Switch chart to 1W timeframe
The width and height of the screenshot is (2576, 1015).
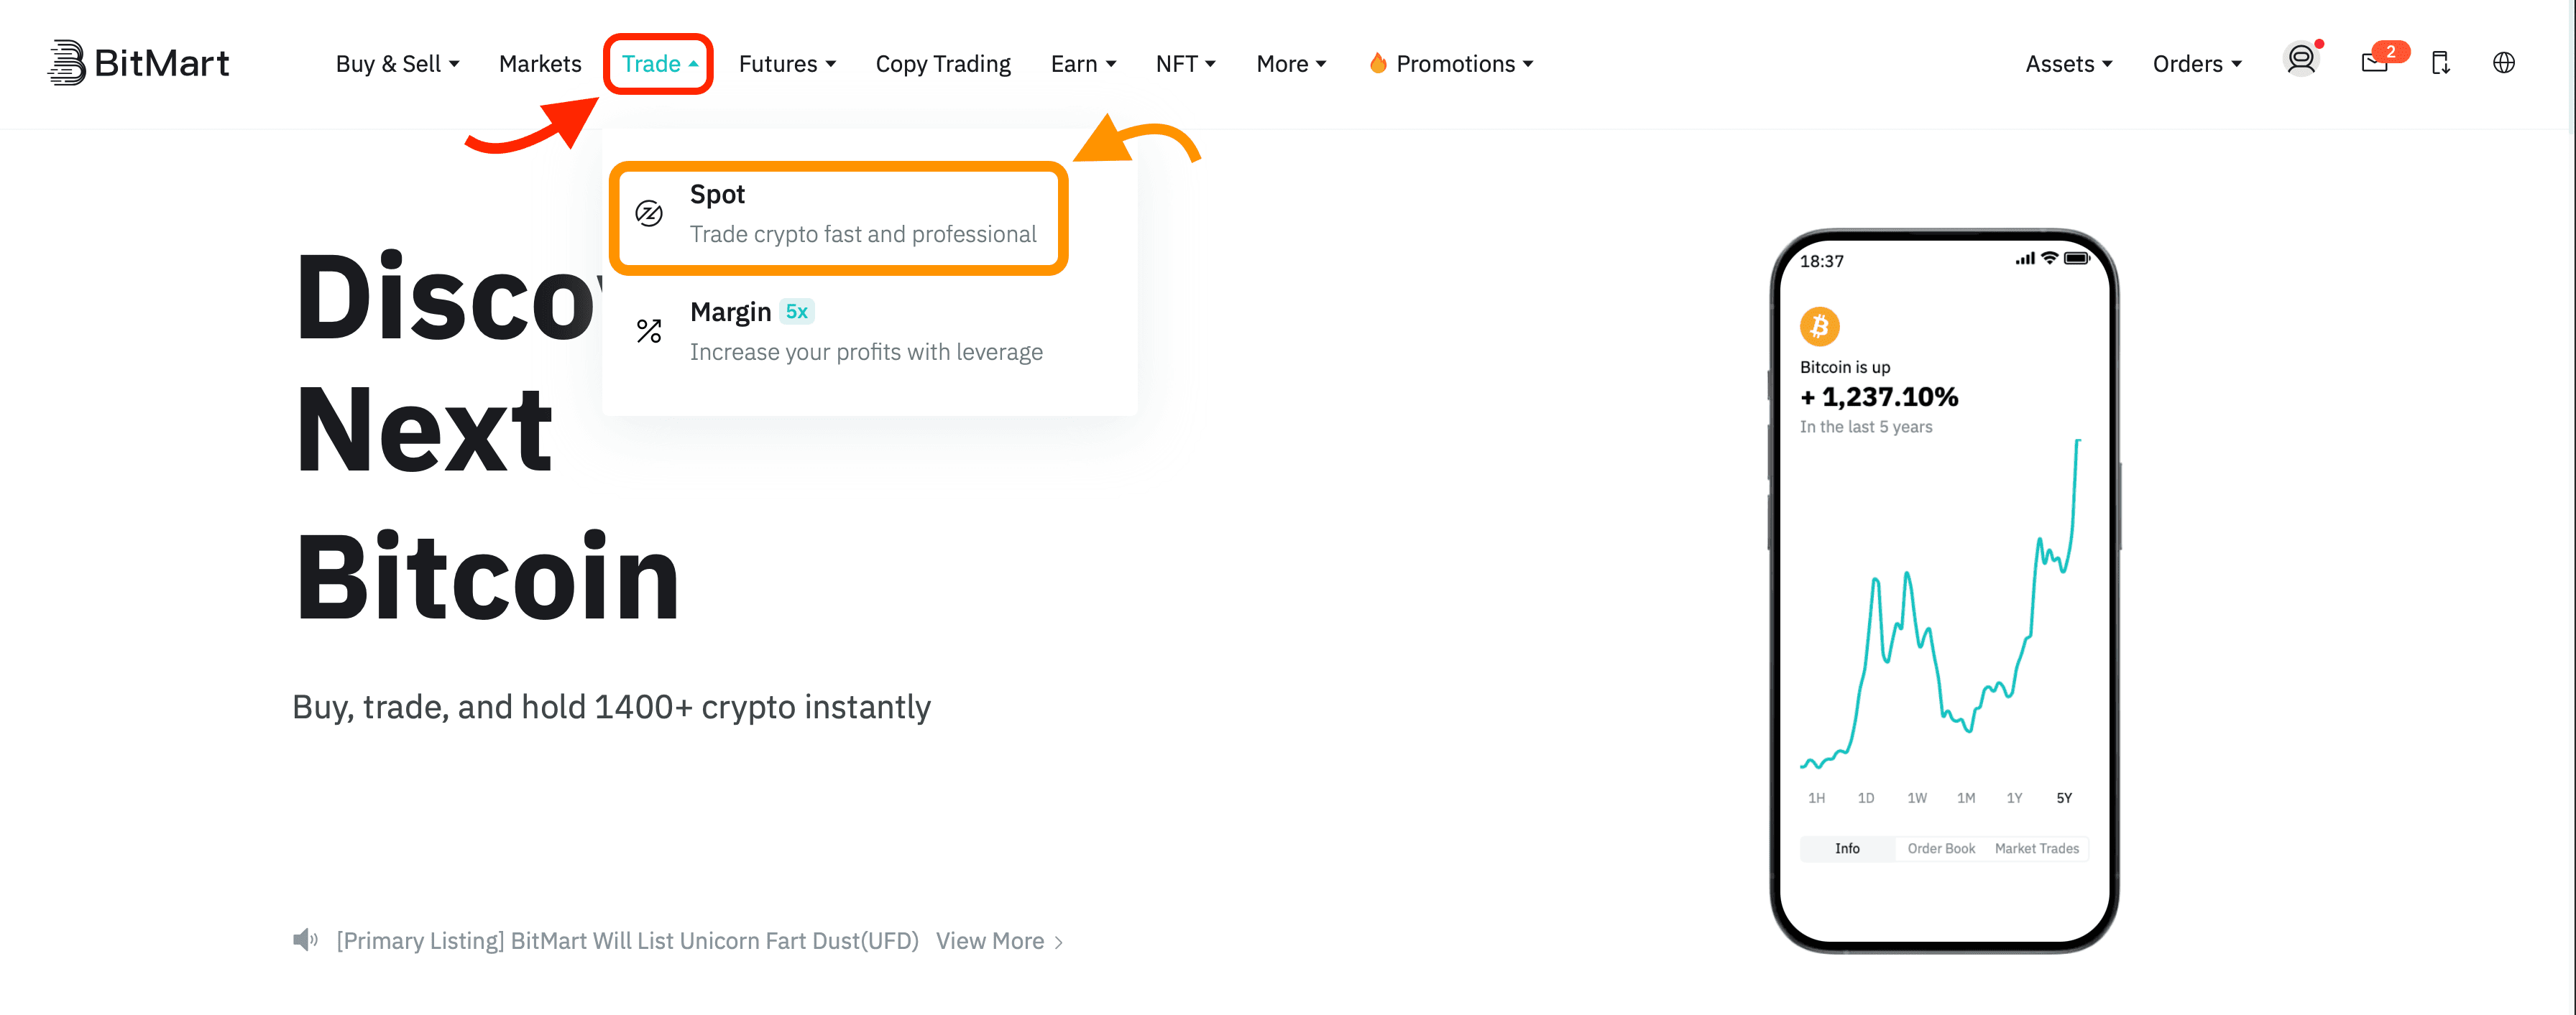tap(1915, 797)
